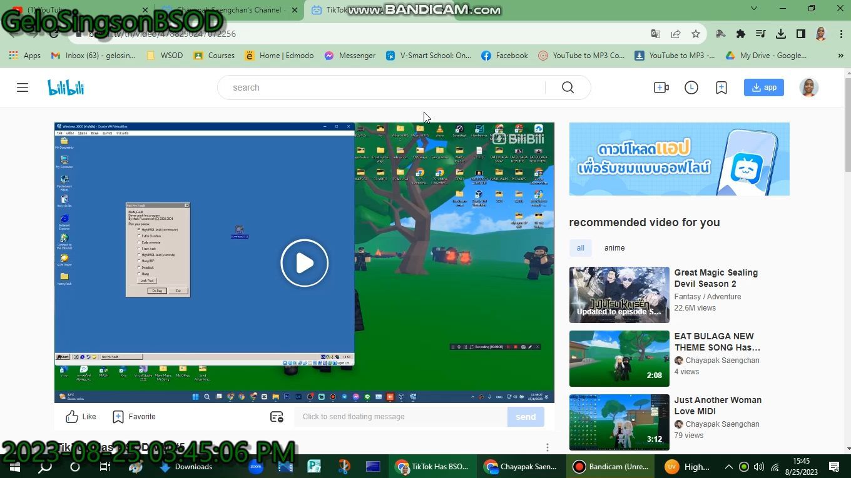
Task: Open Great Magic Sealing Devil thumbnail
Action: [x=619, y=295]
